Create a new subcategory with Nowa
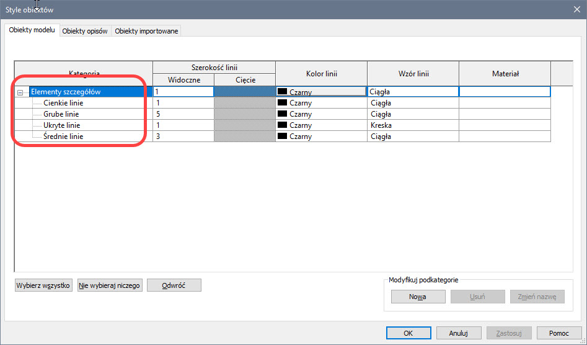The image size is (587, 345). [x=418, y=297]
